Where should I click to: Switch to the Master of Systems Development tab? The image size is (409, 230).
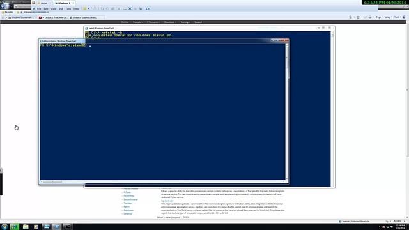click(84, 17)
